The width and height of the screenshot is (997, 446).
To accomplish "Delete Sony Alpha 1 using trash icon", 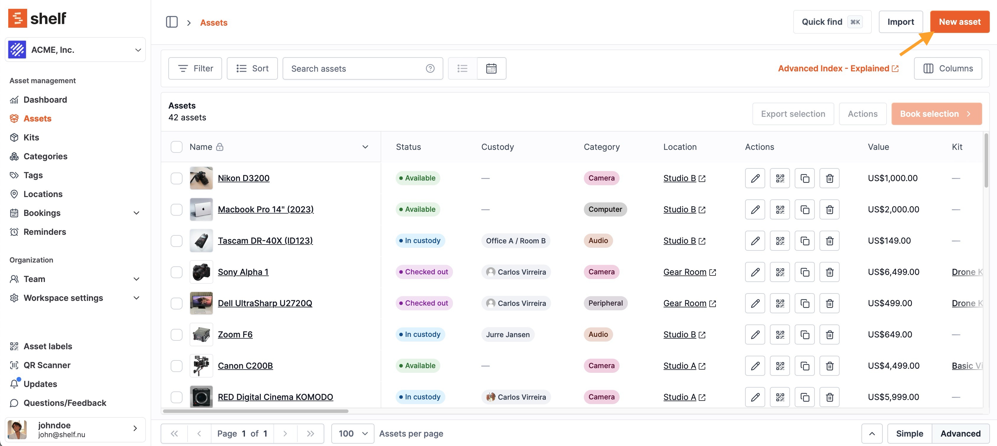I will pos(829,272).
